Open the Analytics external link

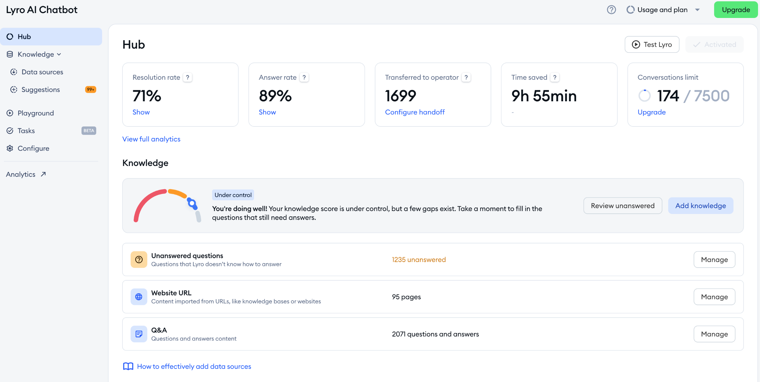click(26, 174)
